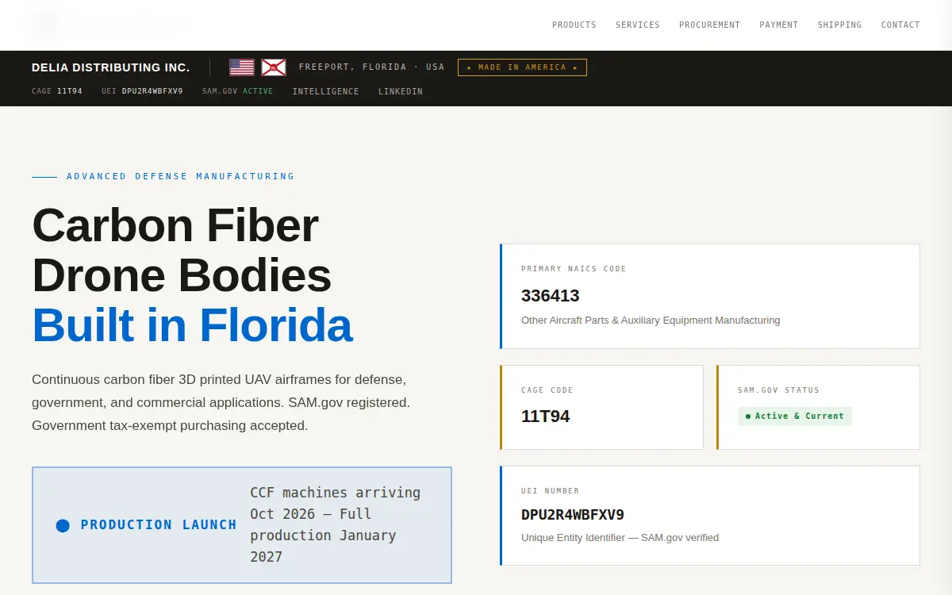Click the Made in America badge
Viewport: 952px width, 595px height.
522,67
